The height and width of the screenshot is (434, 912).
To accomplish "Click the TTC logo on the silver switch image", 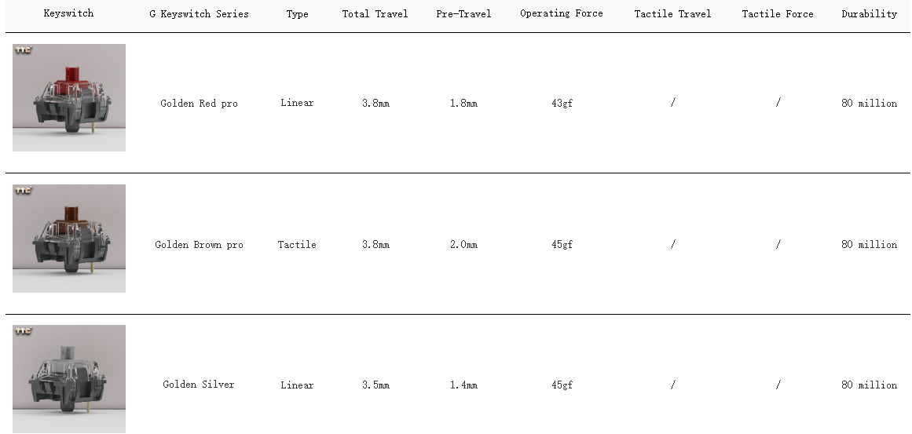I will click(23, 332).
